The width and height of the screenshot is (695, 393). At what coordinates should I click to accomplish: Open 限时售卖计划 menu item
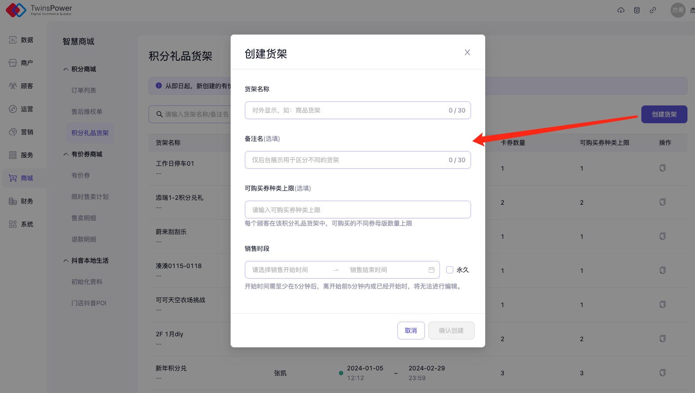[x=90, y=197]
